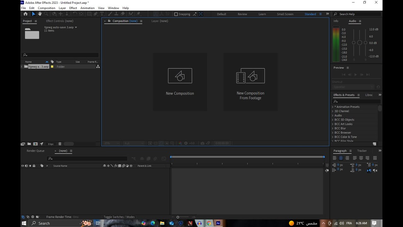Align paragraph text right

[x=347, y=158]
